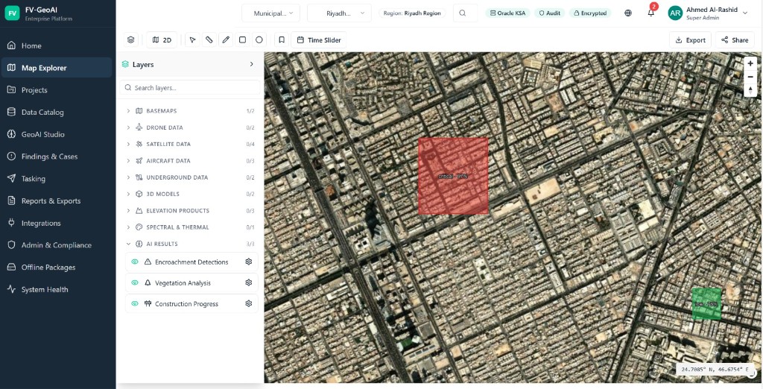Click the Audit status badge

tap(549, 13)
